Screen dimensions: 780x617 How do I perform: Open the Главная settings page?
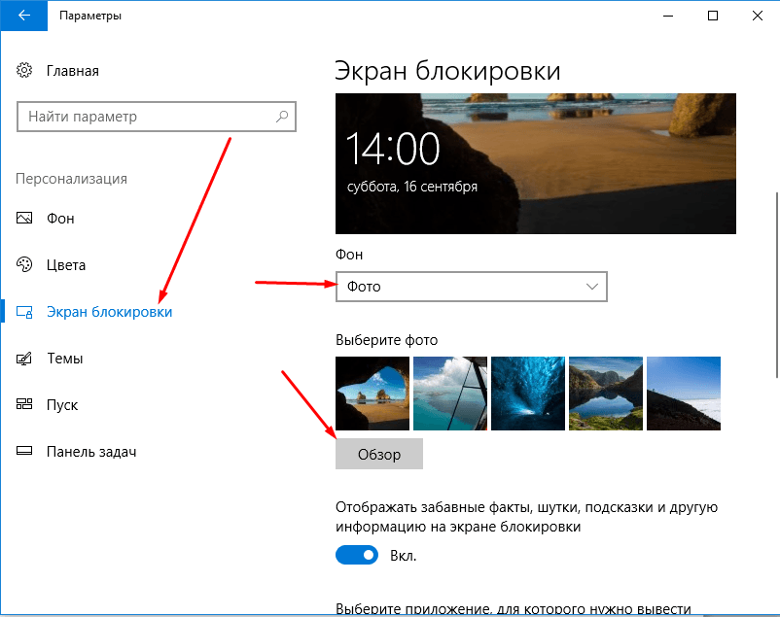73,71
